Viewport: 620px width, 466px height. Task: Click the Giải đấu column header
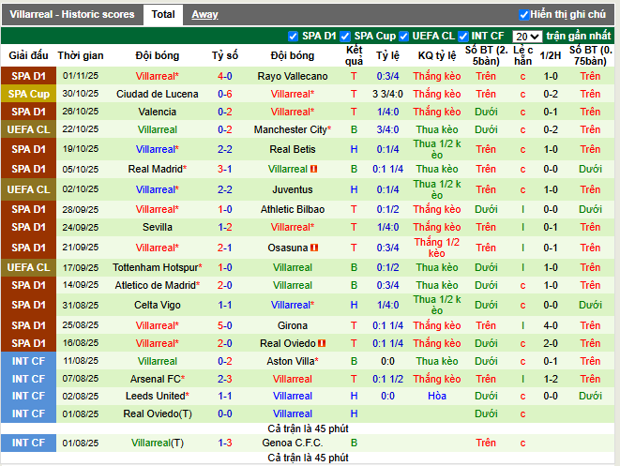point(28,55)
